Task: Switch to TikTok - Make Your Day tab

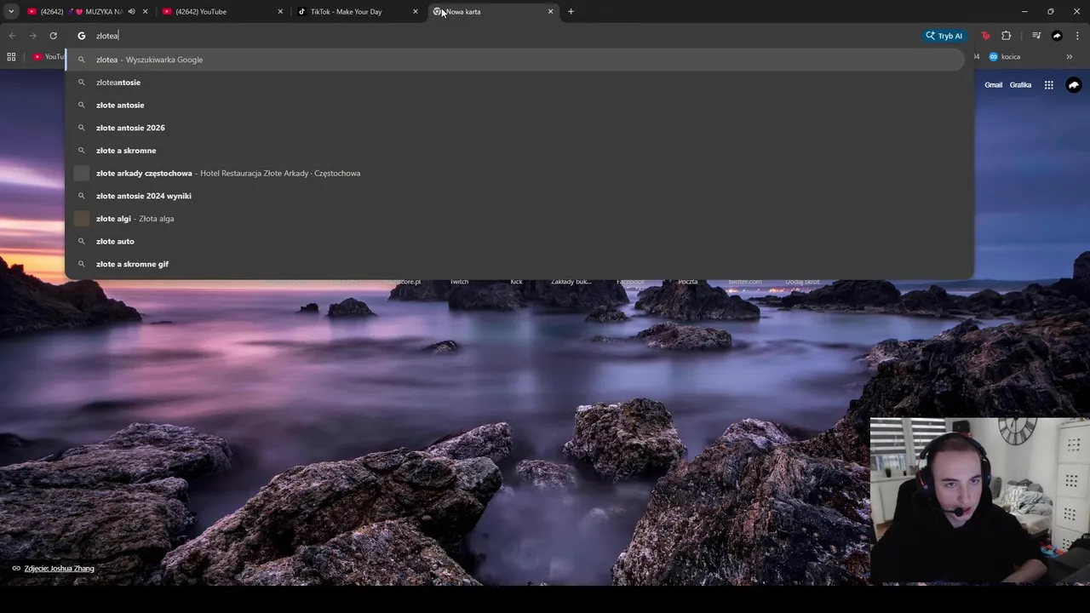Action: tap(358, 12)
